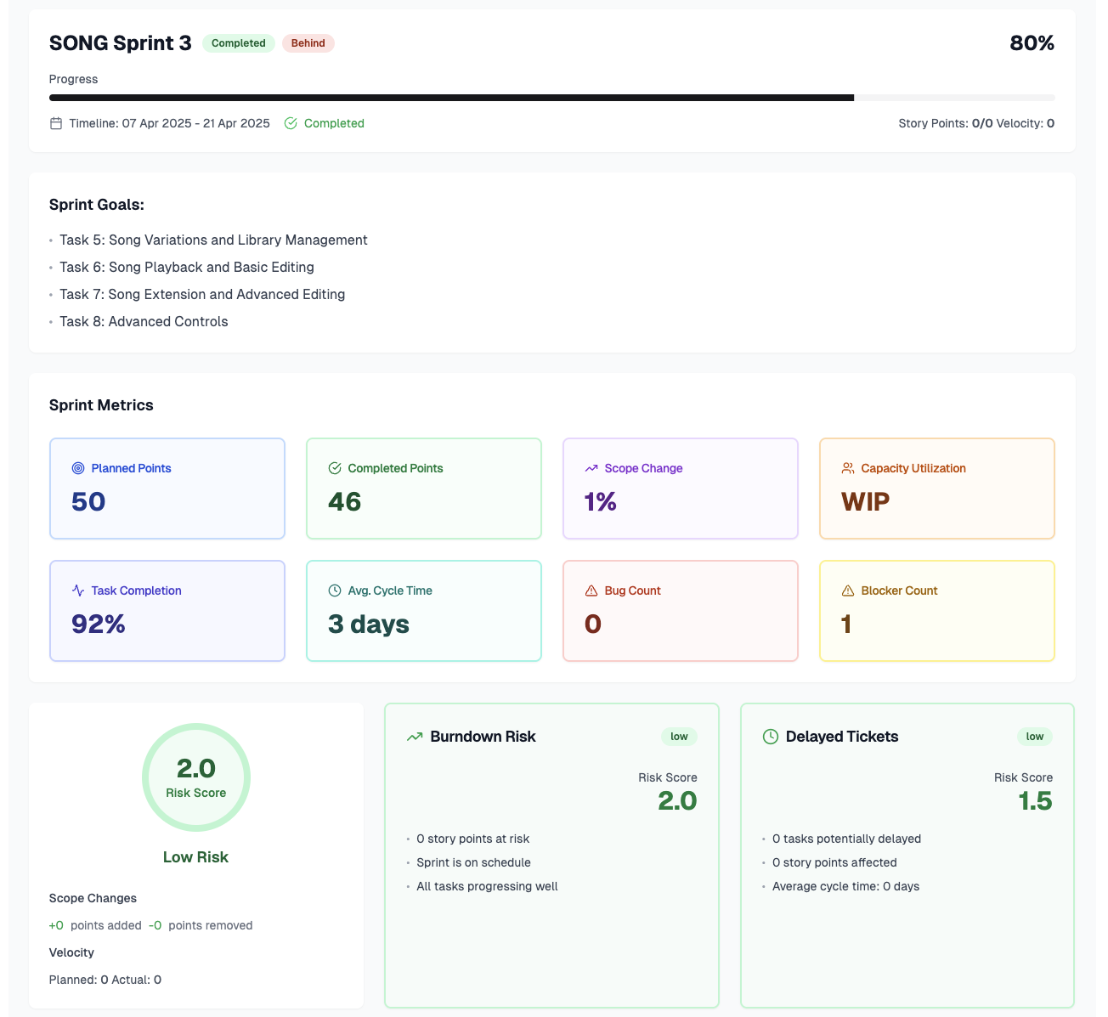
Task: Click the sprint progress bar
Action: [552, 97]
